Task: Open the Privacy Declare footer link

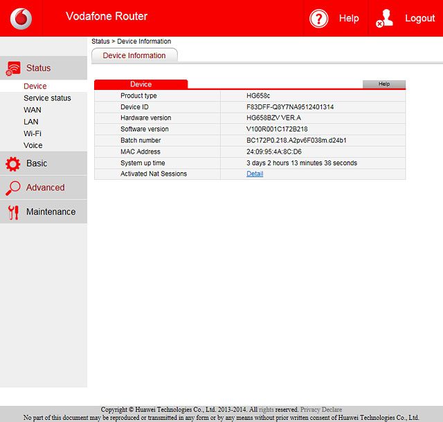Action: point(321,410)
